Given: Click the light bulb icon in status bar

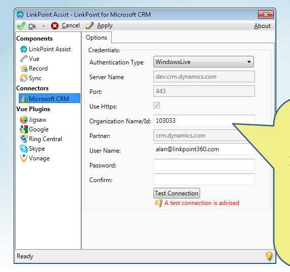Looking at the screenshot, I should 269,256.
